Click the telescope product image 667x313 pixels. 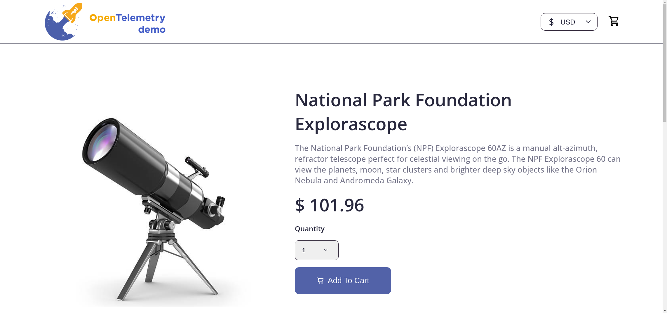coord(163,210)
